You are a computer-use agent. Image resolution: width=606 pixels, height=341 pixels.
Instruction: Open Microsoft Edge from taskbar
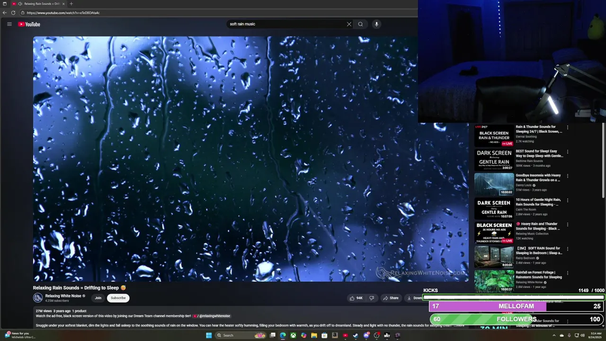(283, 335)
